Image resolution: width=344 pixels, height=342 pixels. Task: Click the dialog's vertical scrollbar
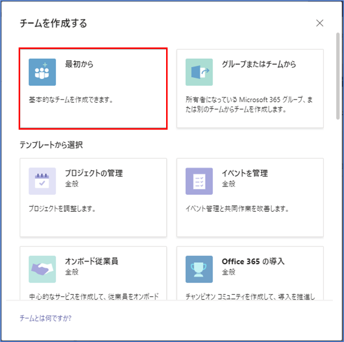tap(338, 76)
